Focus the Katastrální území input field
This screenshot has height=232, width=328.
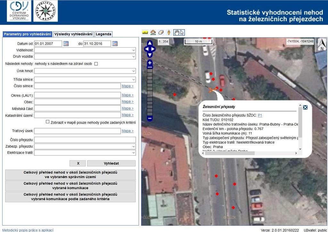tap(78, 115)
